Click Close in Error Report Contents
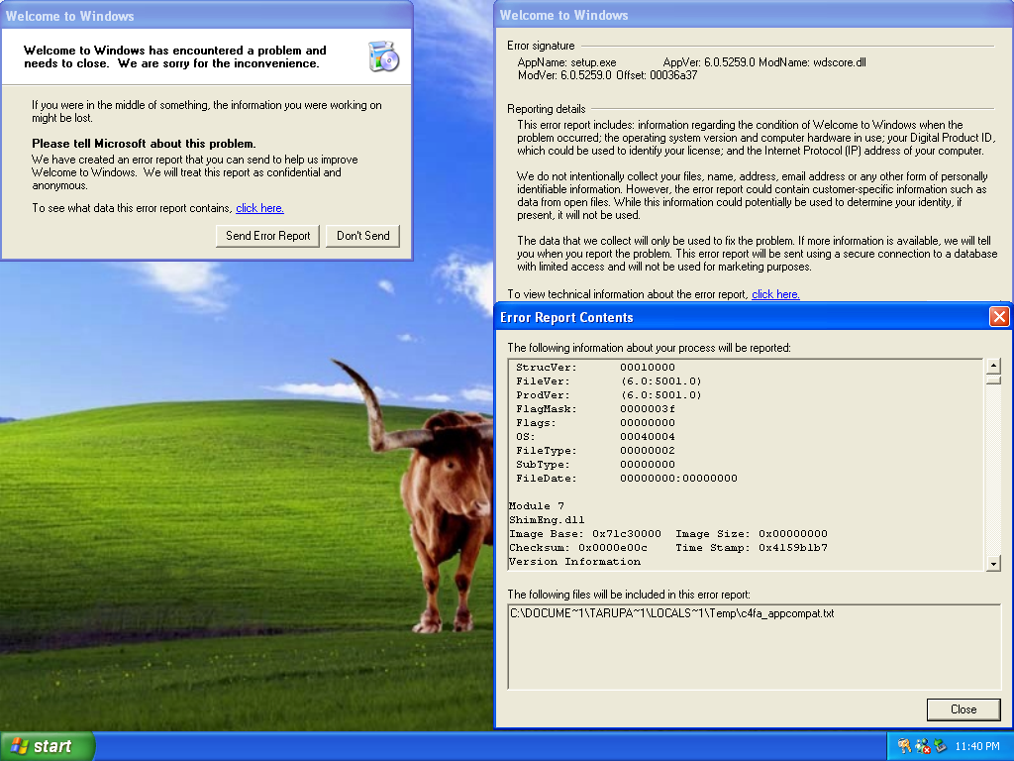1014x761 pixels. click(x=963, y=709)
